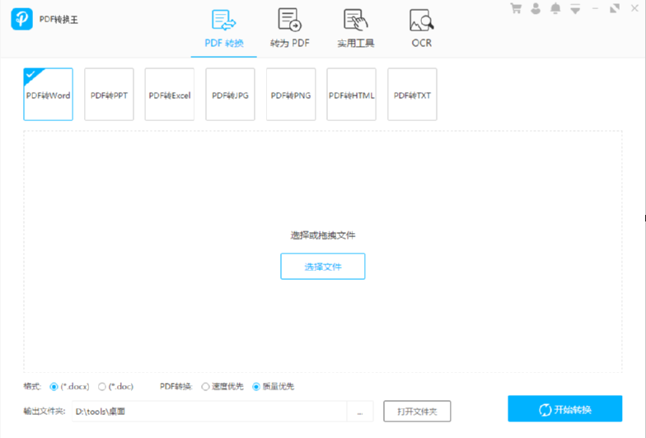Image resolution: width=646 pixels, height=438 pixels.
Task: Close the PDF转换王 window
Action: pos(634,8)
